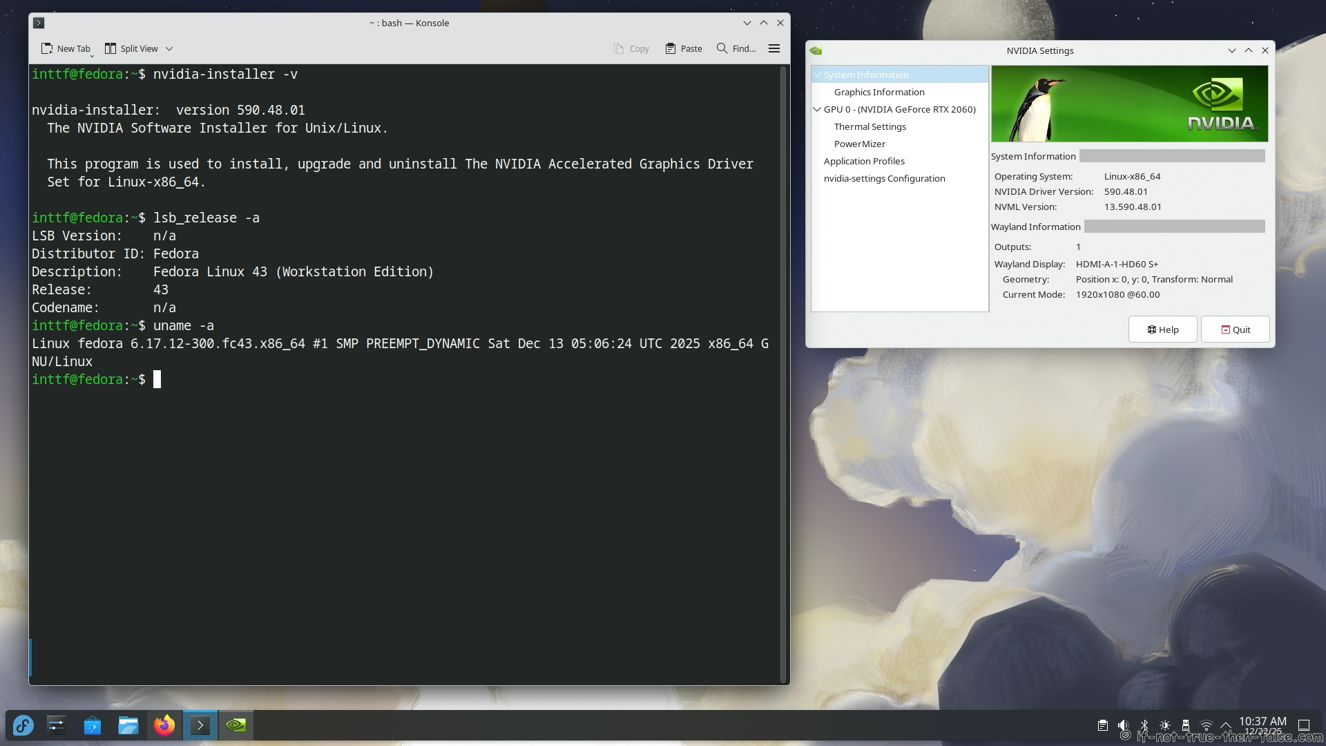Close the Konsole window

pos(780,23)
